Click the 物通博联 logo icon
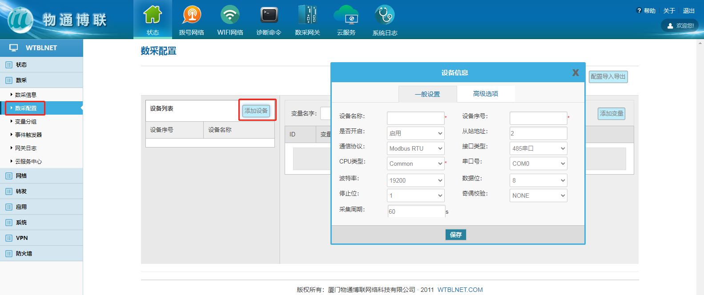 click(x=20, y=20)
